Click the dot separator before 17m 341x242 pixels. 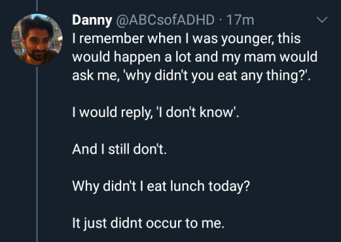click(x=220, y=21)
